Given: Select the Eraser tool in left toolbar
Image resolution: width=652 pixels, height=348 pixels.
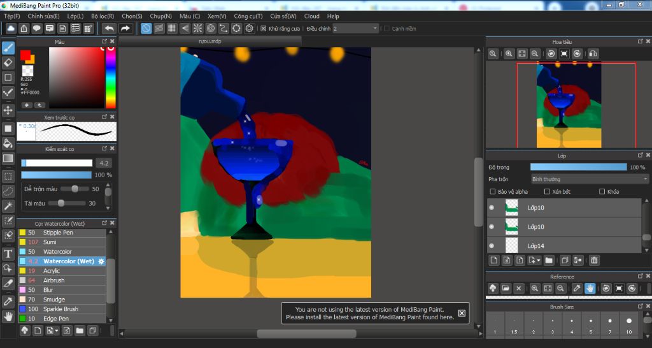Looking at the screenshot, I should pos(8,62).
